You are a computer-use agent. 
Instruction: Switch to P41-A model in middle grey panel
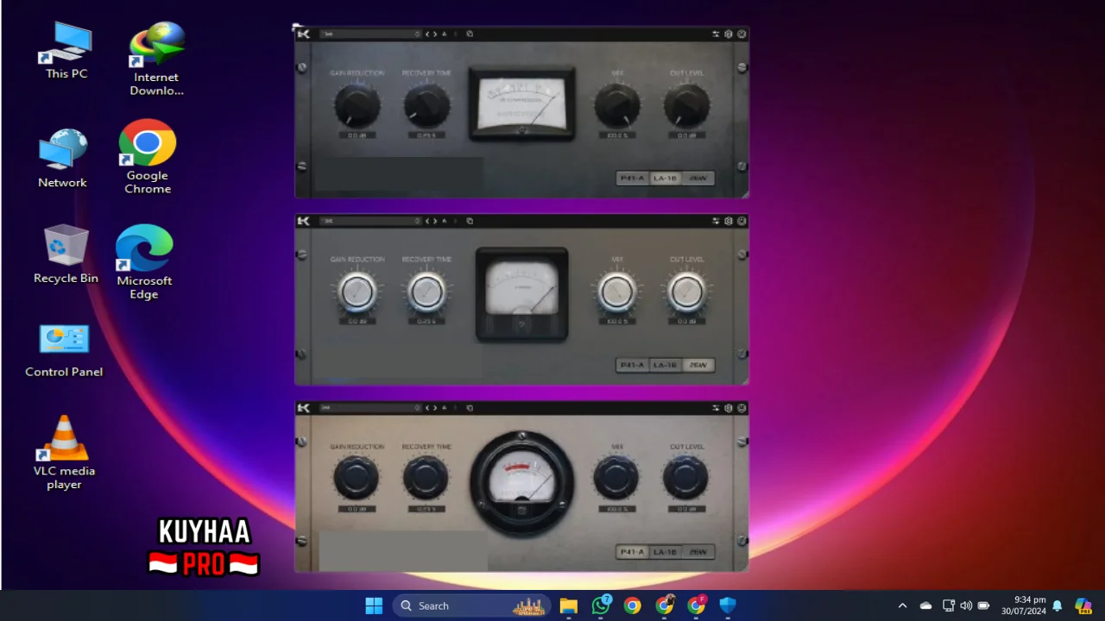633,365
